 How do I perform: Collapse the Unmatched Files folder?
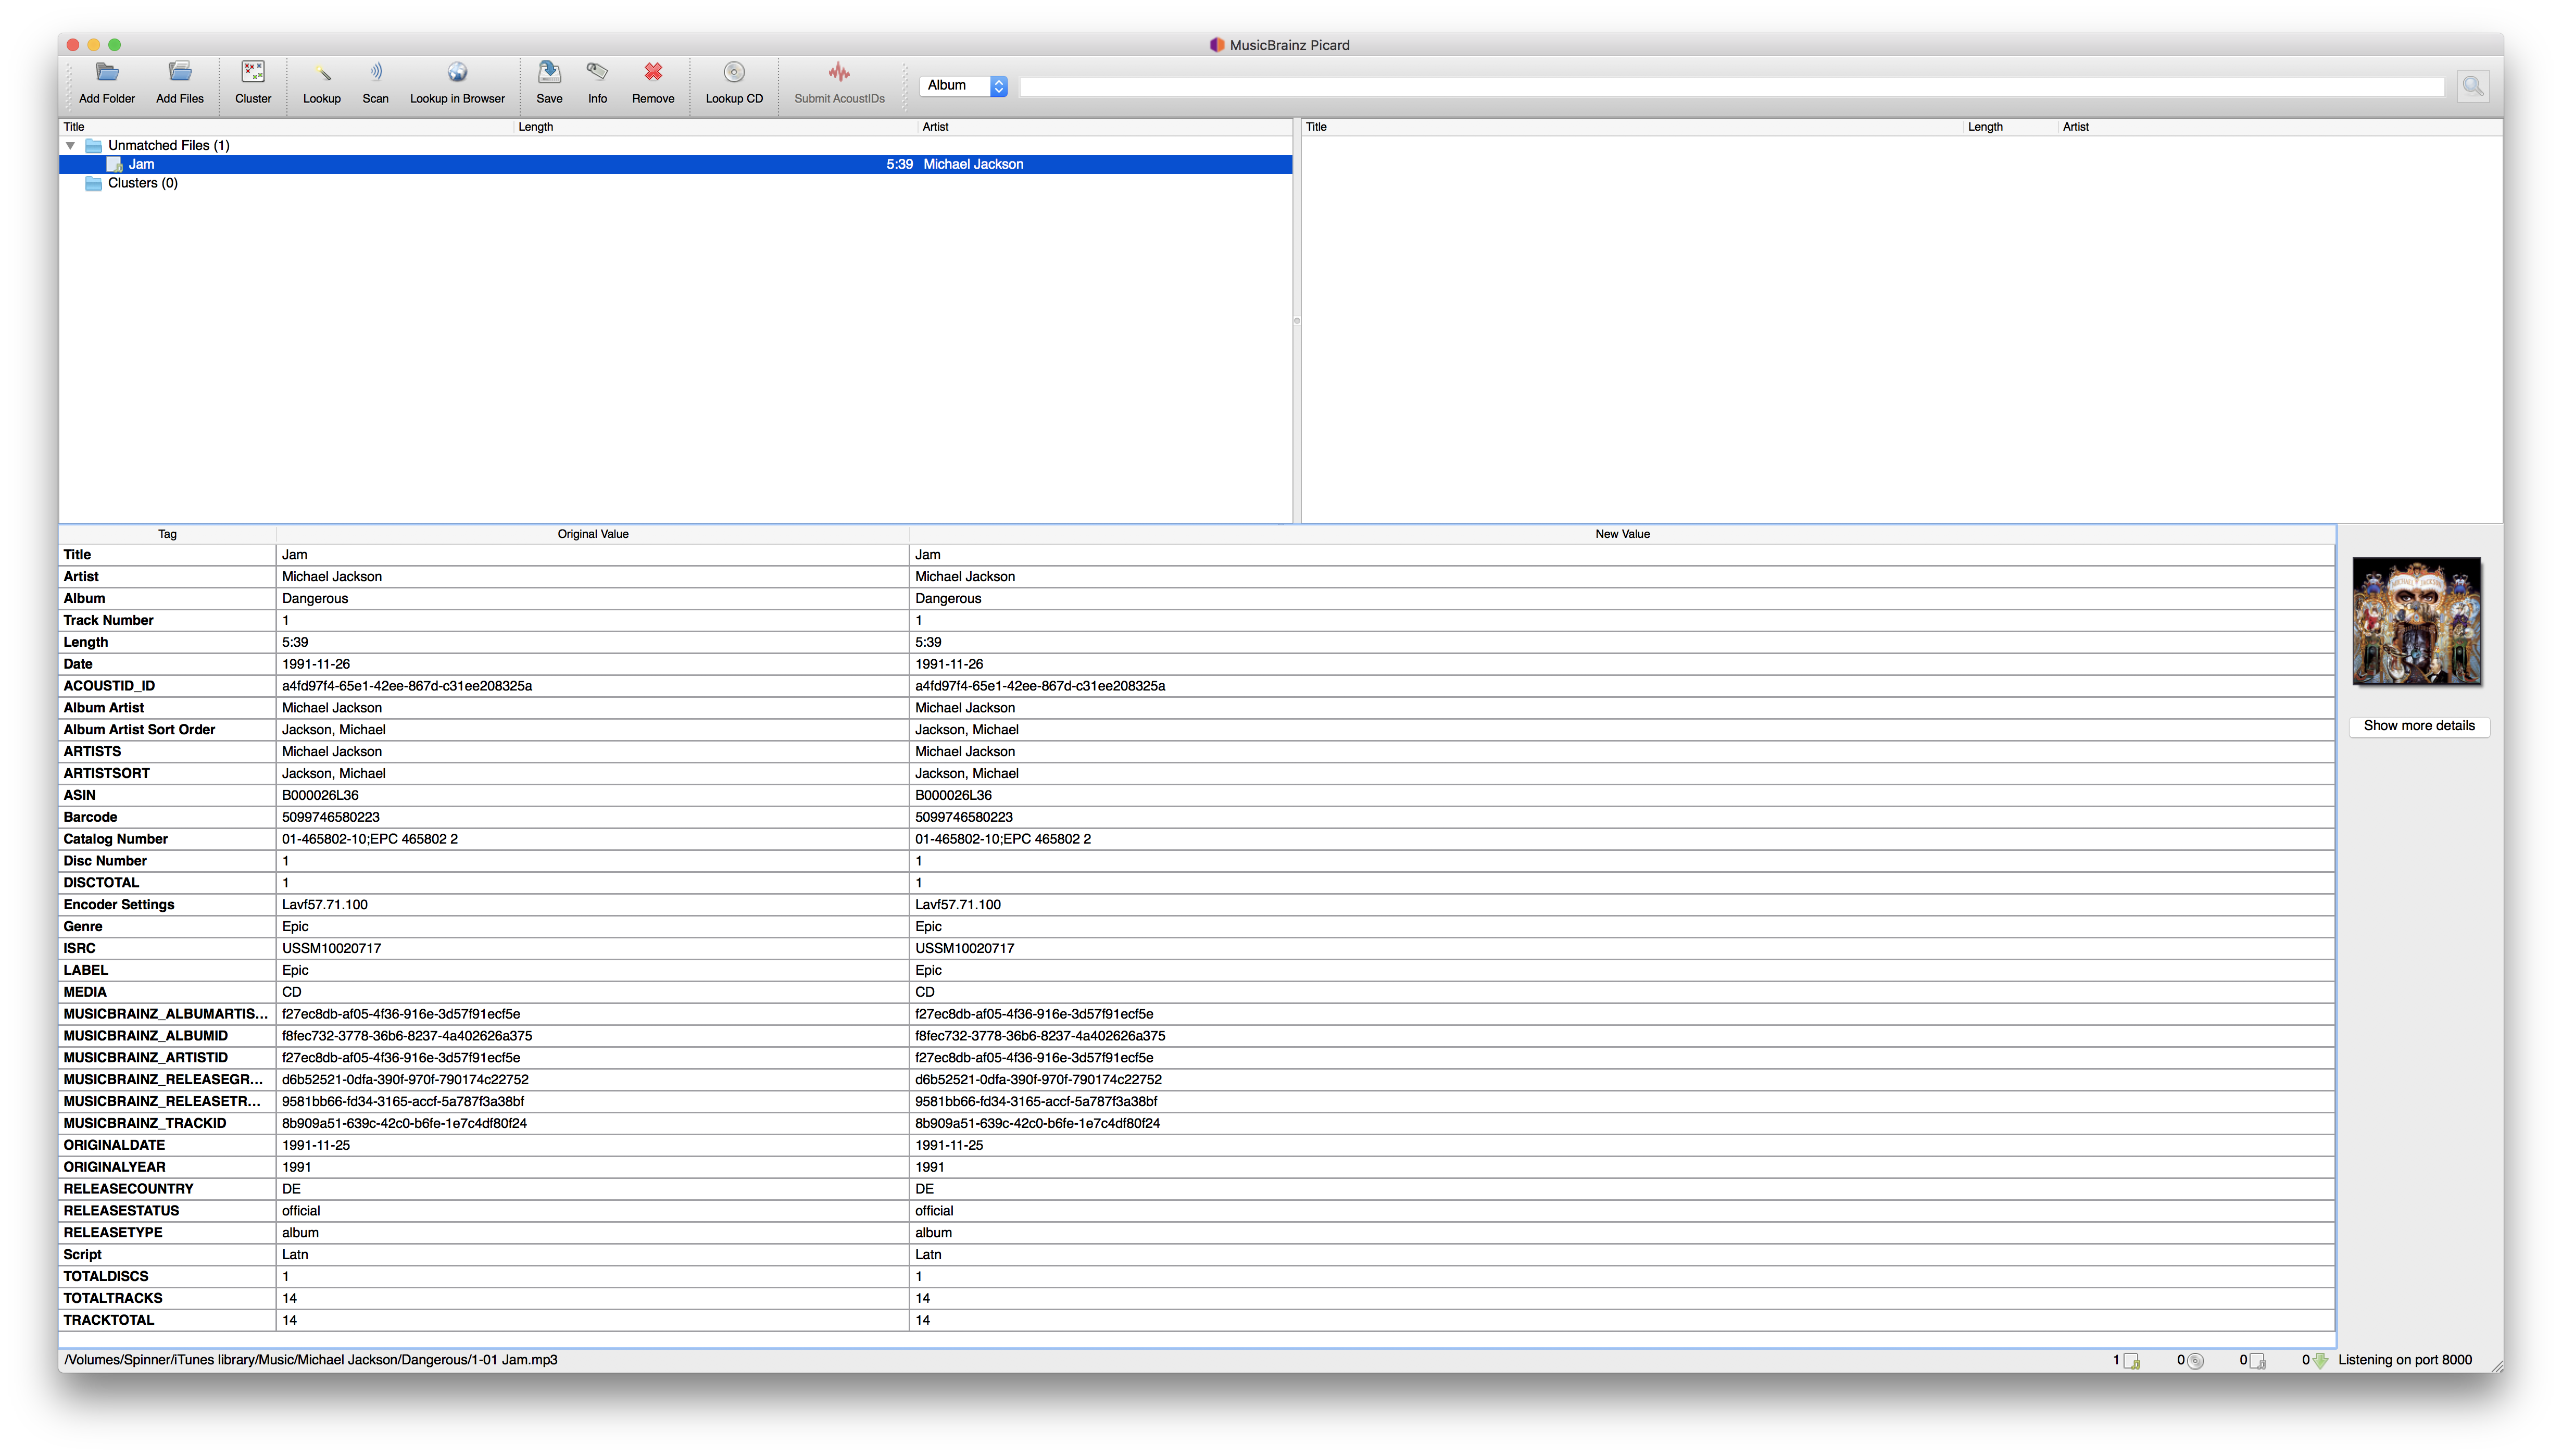71,146
